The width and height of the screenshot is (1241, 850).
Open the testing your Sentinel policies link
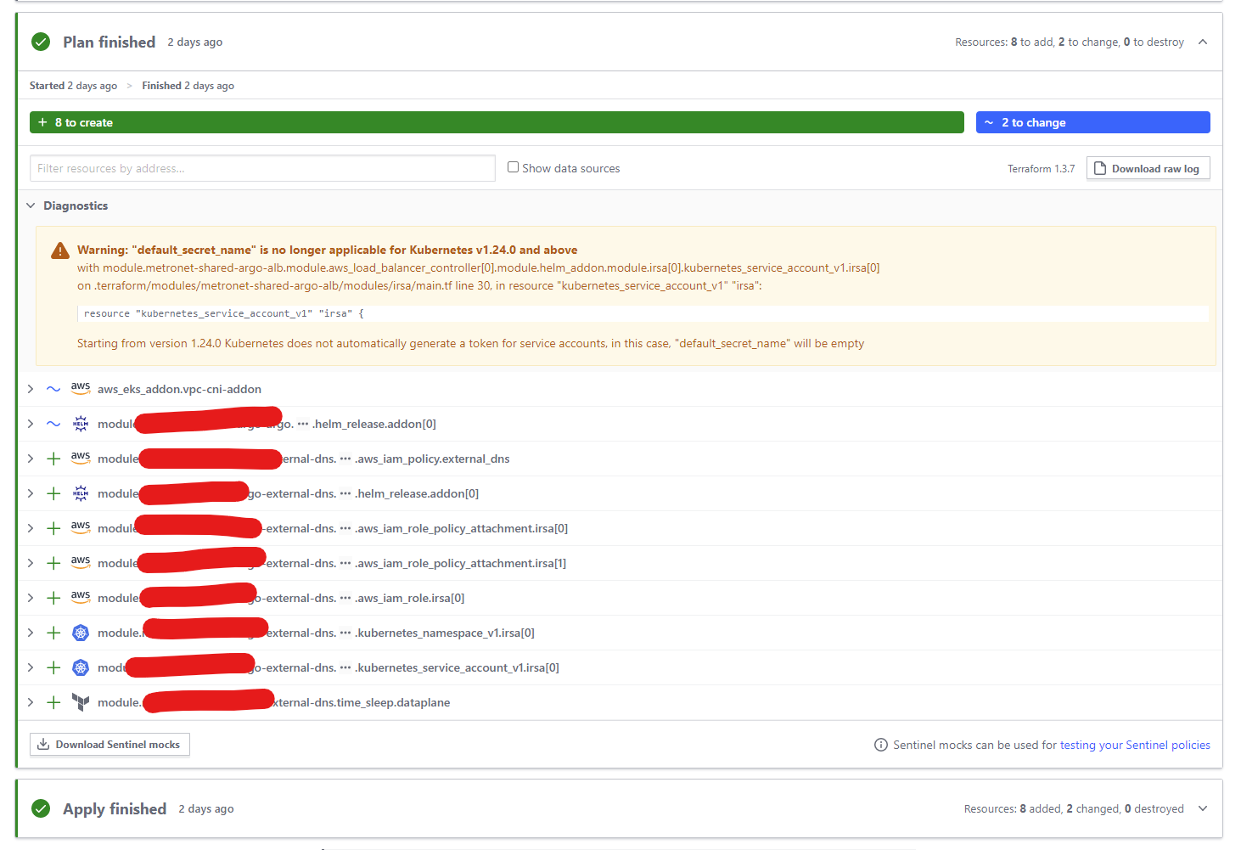1135,745
